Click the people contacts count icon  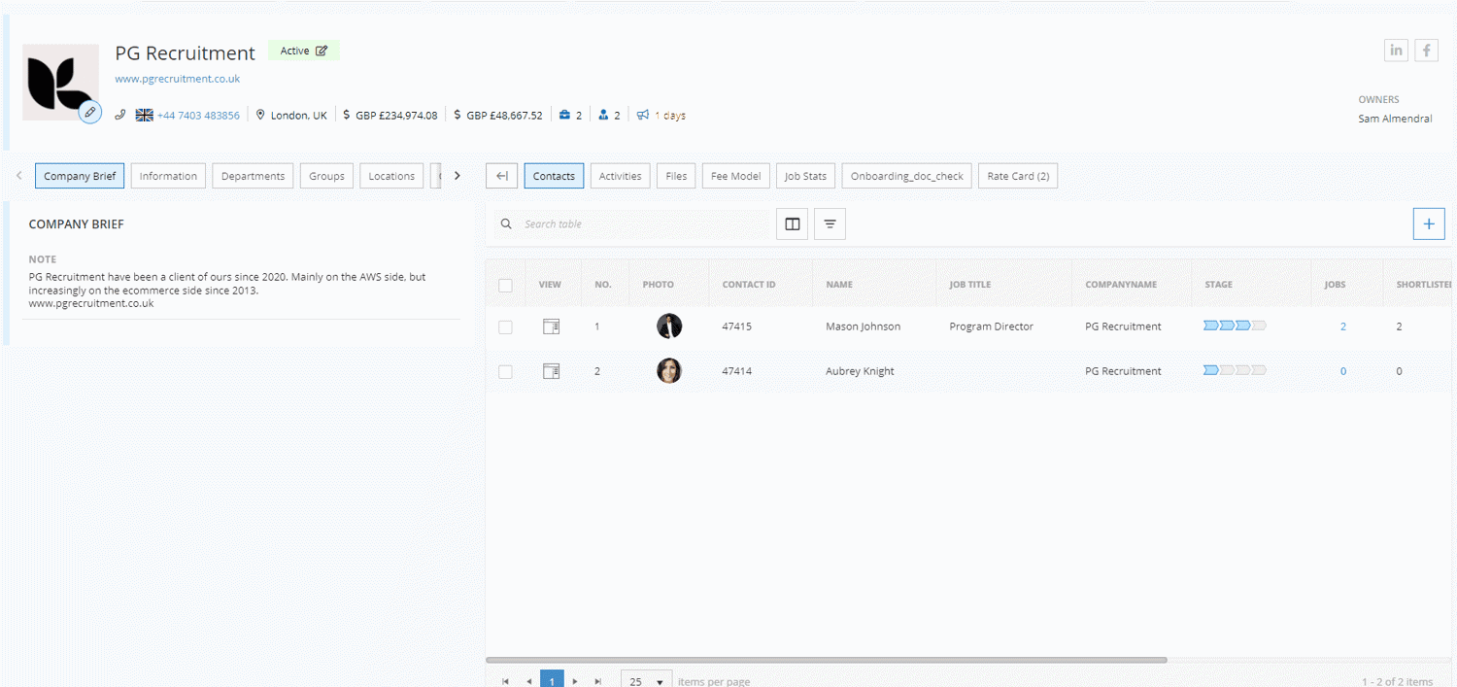pos(603,115)
